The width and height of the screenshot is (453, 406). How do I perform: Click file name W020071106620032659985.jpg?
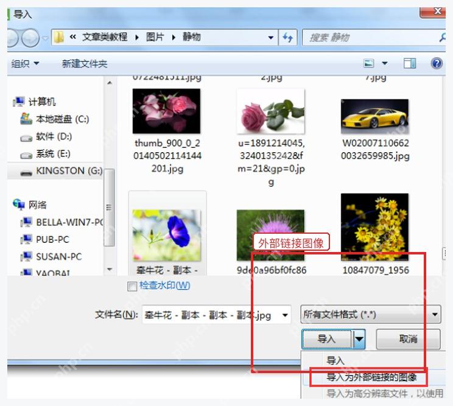coord(375,149)
